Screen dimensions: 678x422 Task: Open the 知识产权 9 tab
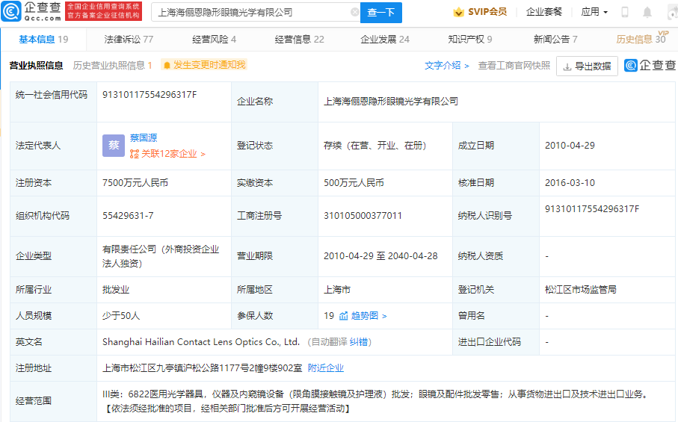pos(470,40)
